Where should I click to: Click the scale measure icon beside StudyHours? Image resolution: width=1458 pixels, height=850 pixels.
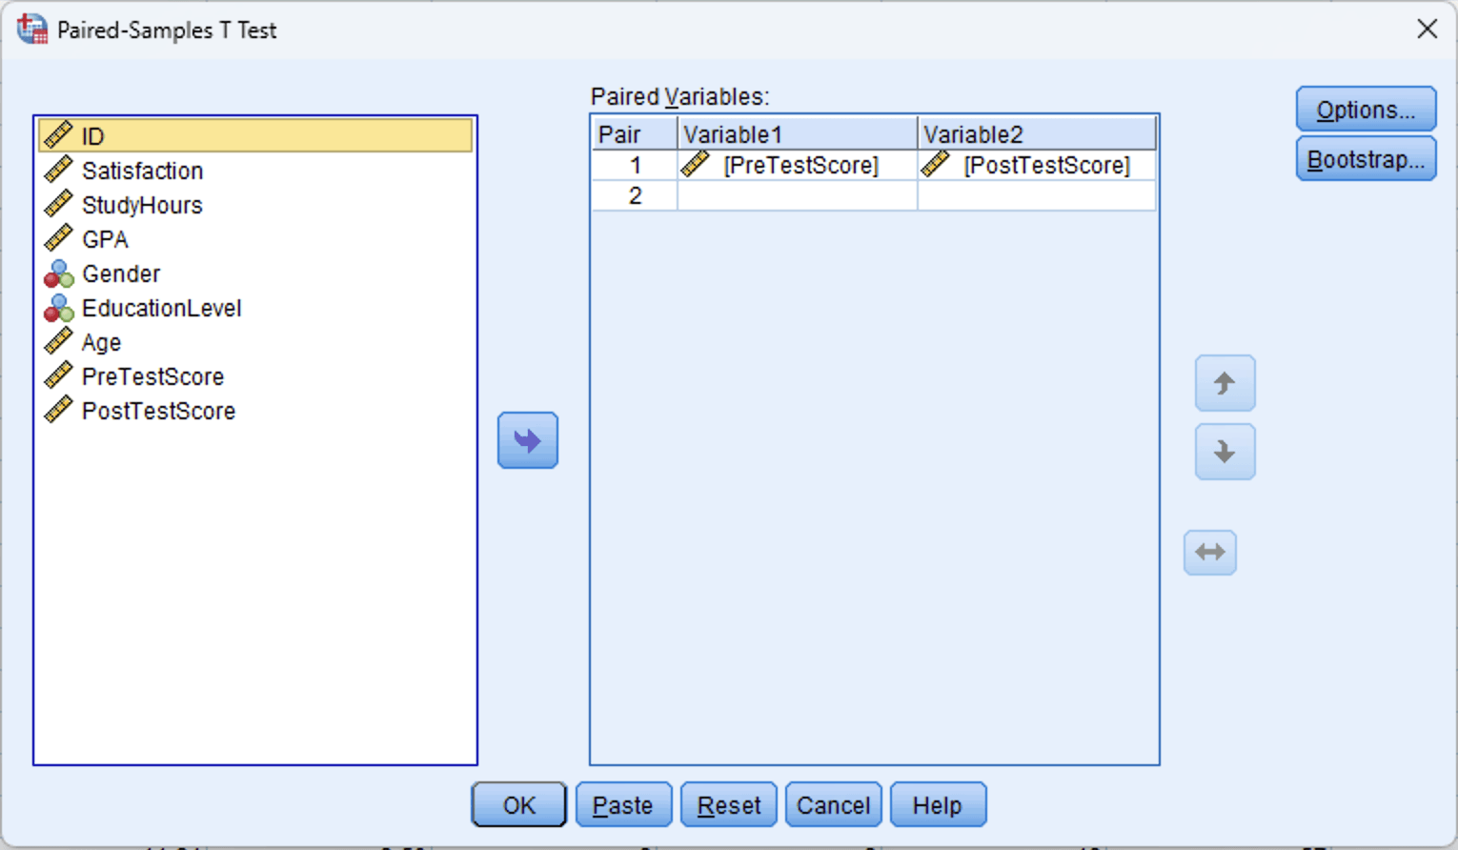(x=58, y=204)
